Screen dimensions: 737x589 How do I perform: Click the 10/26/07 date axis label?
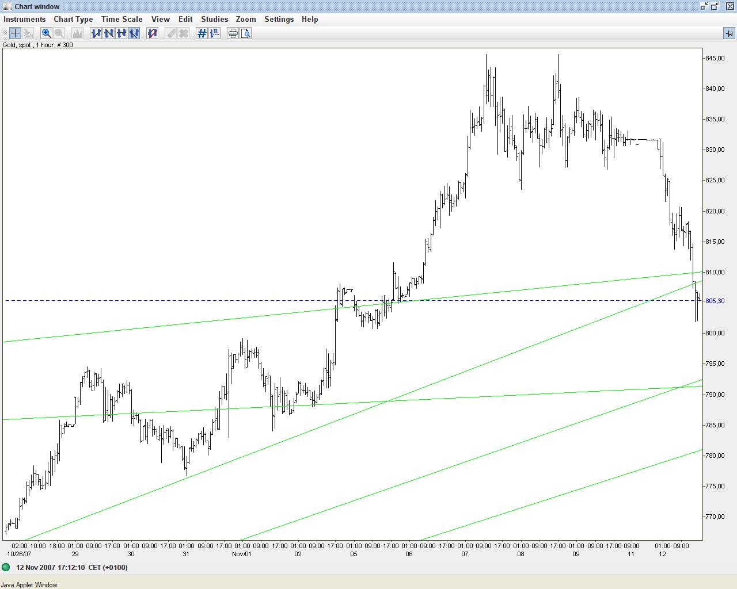19,554
